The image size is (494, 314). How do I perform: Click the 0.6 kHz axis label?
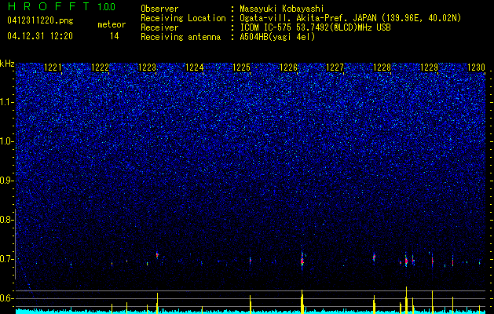click(x=7, y=298)
